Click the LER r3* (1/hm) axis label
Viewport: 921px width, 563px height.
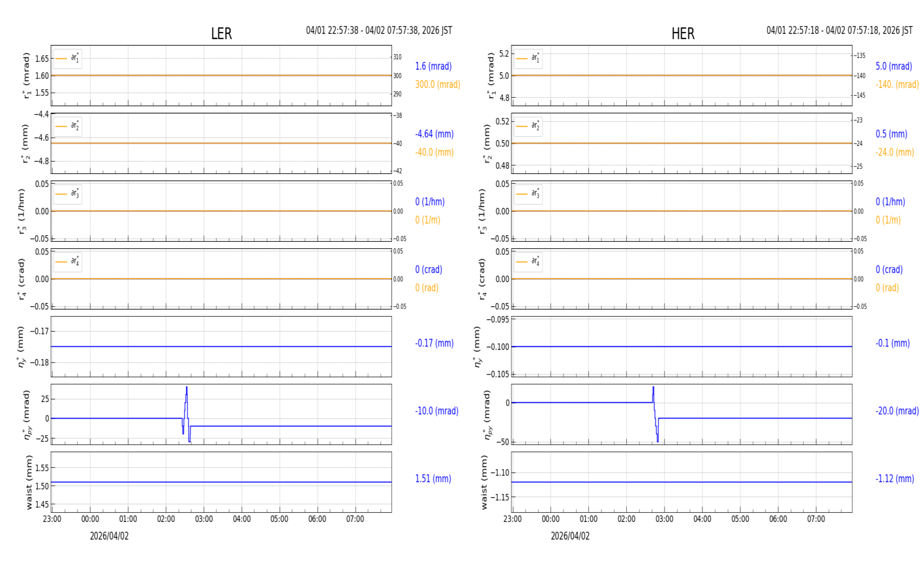coord(23,211)
